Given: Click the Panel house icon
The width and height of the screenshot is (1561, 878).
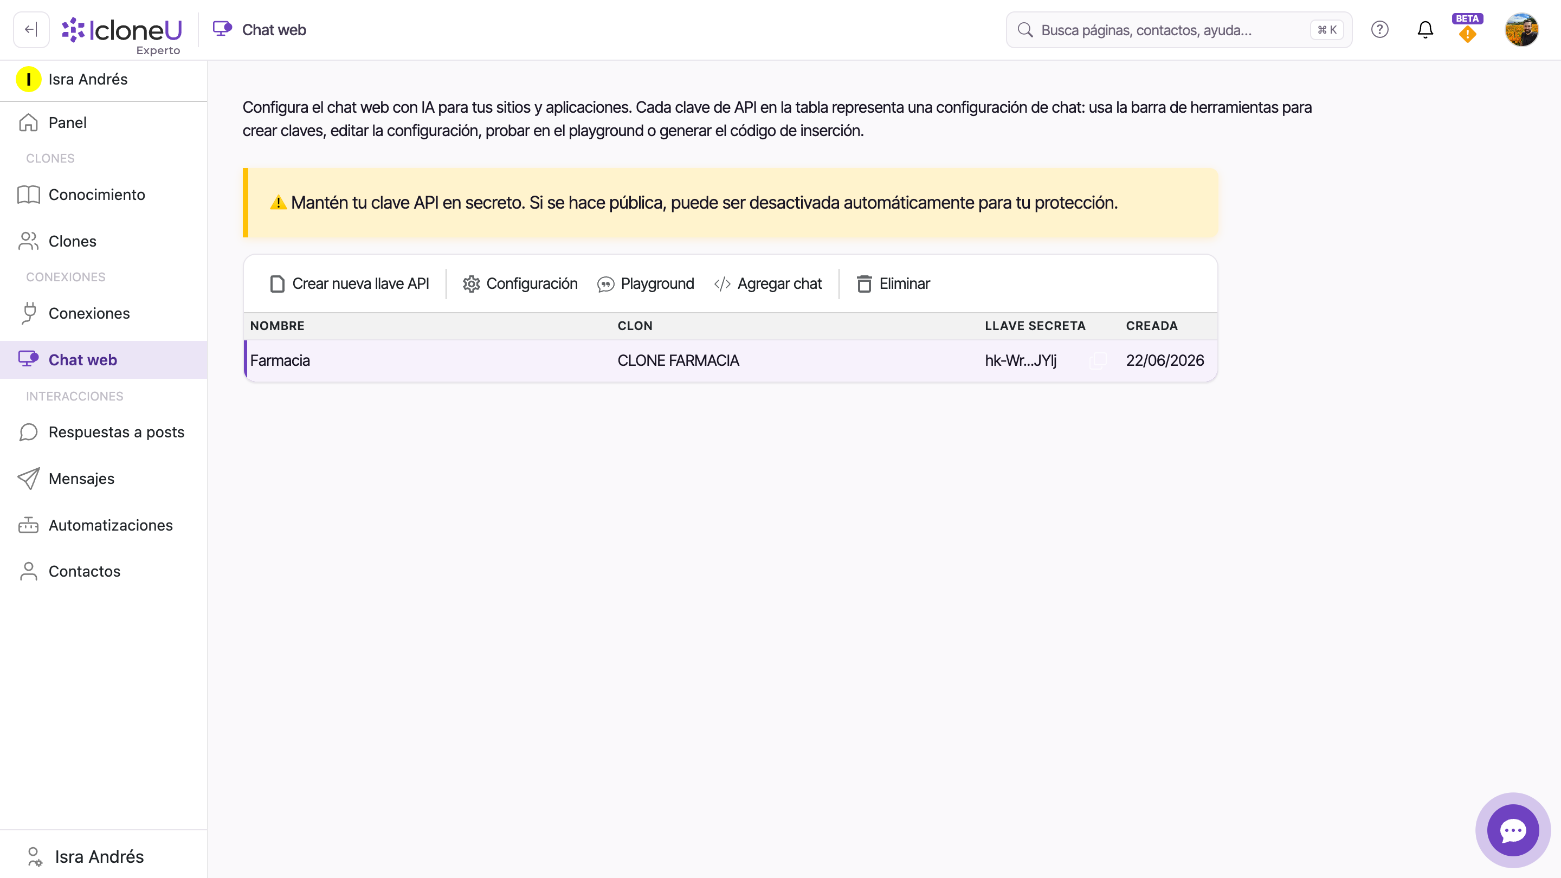Looking at the screenshot, I should (x=28, y=122).
